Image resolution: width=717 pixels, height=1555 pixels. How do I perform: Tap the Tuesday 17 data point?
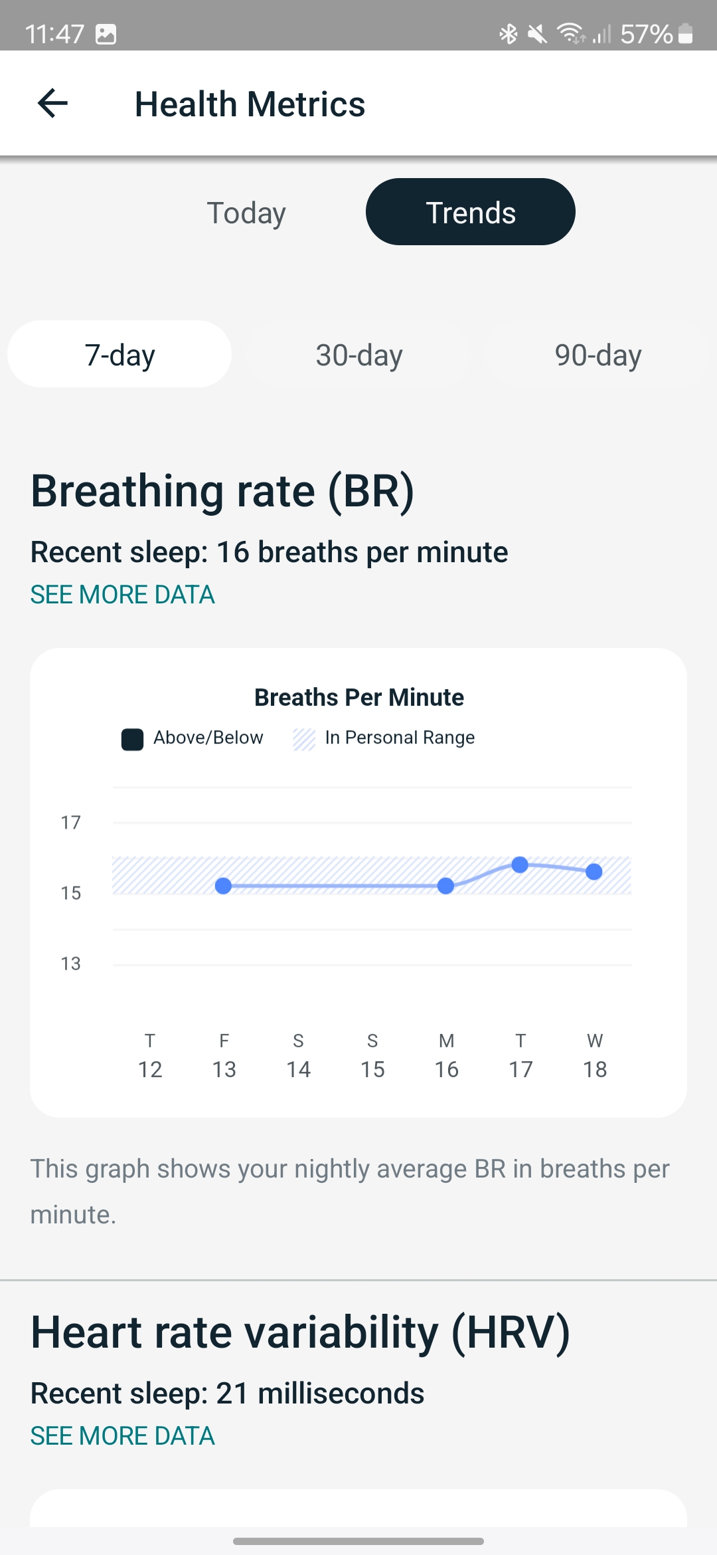click(520, 865)
